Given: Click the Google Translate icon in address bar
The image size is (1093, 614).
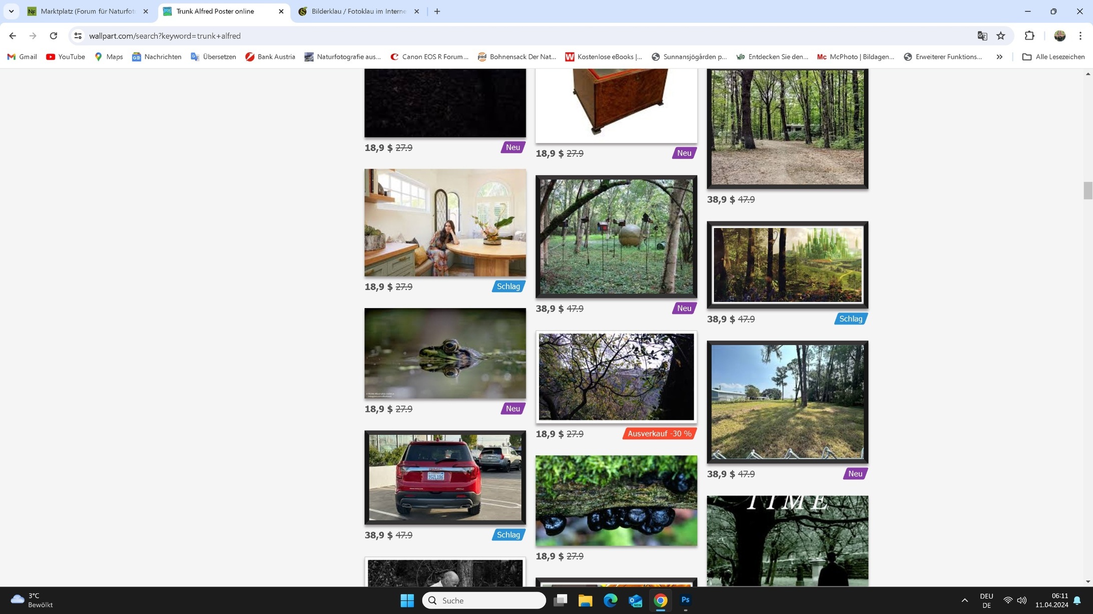Looking at the screenshot, I should (x=982, y=35).
